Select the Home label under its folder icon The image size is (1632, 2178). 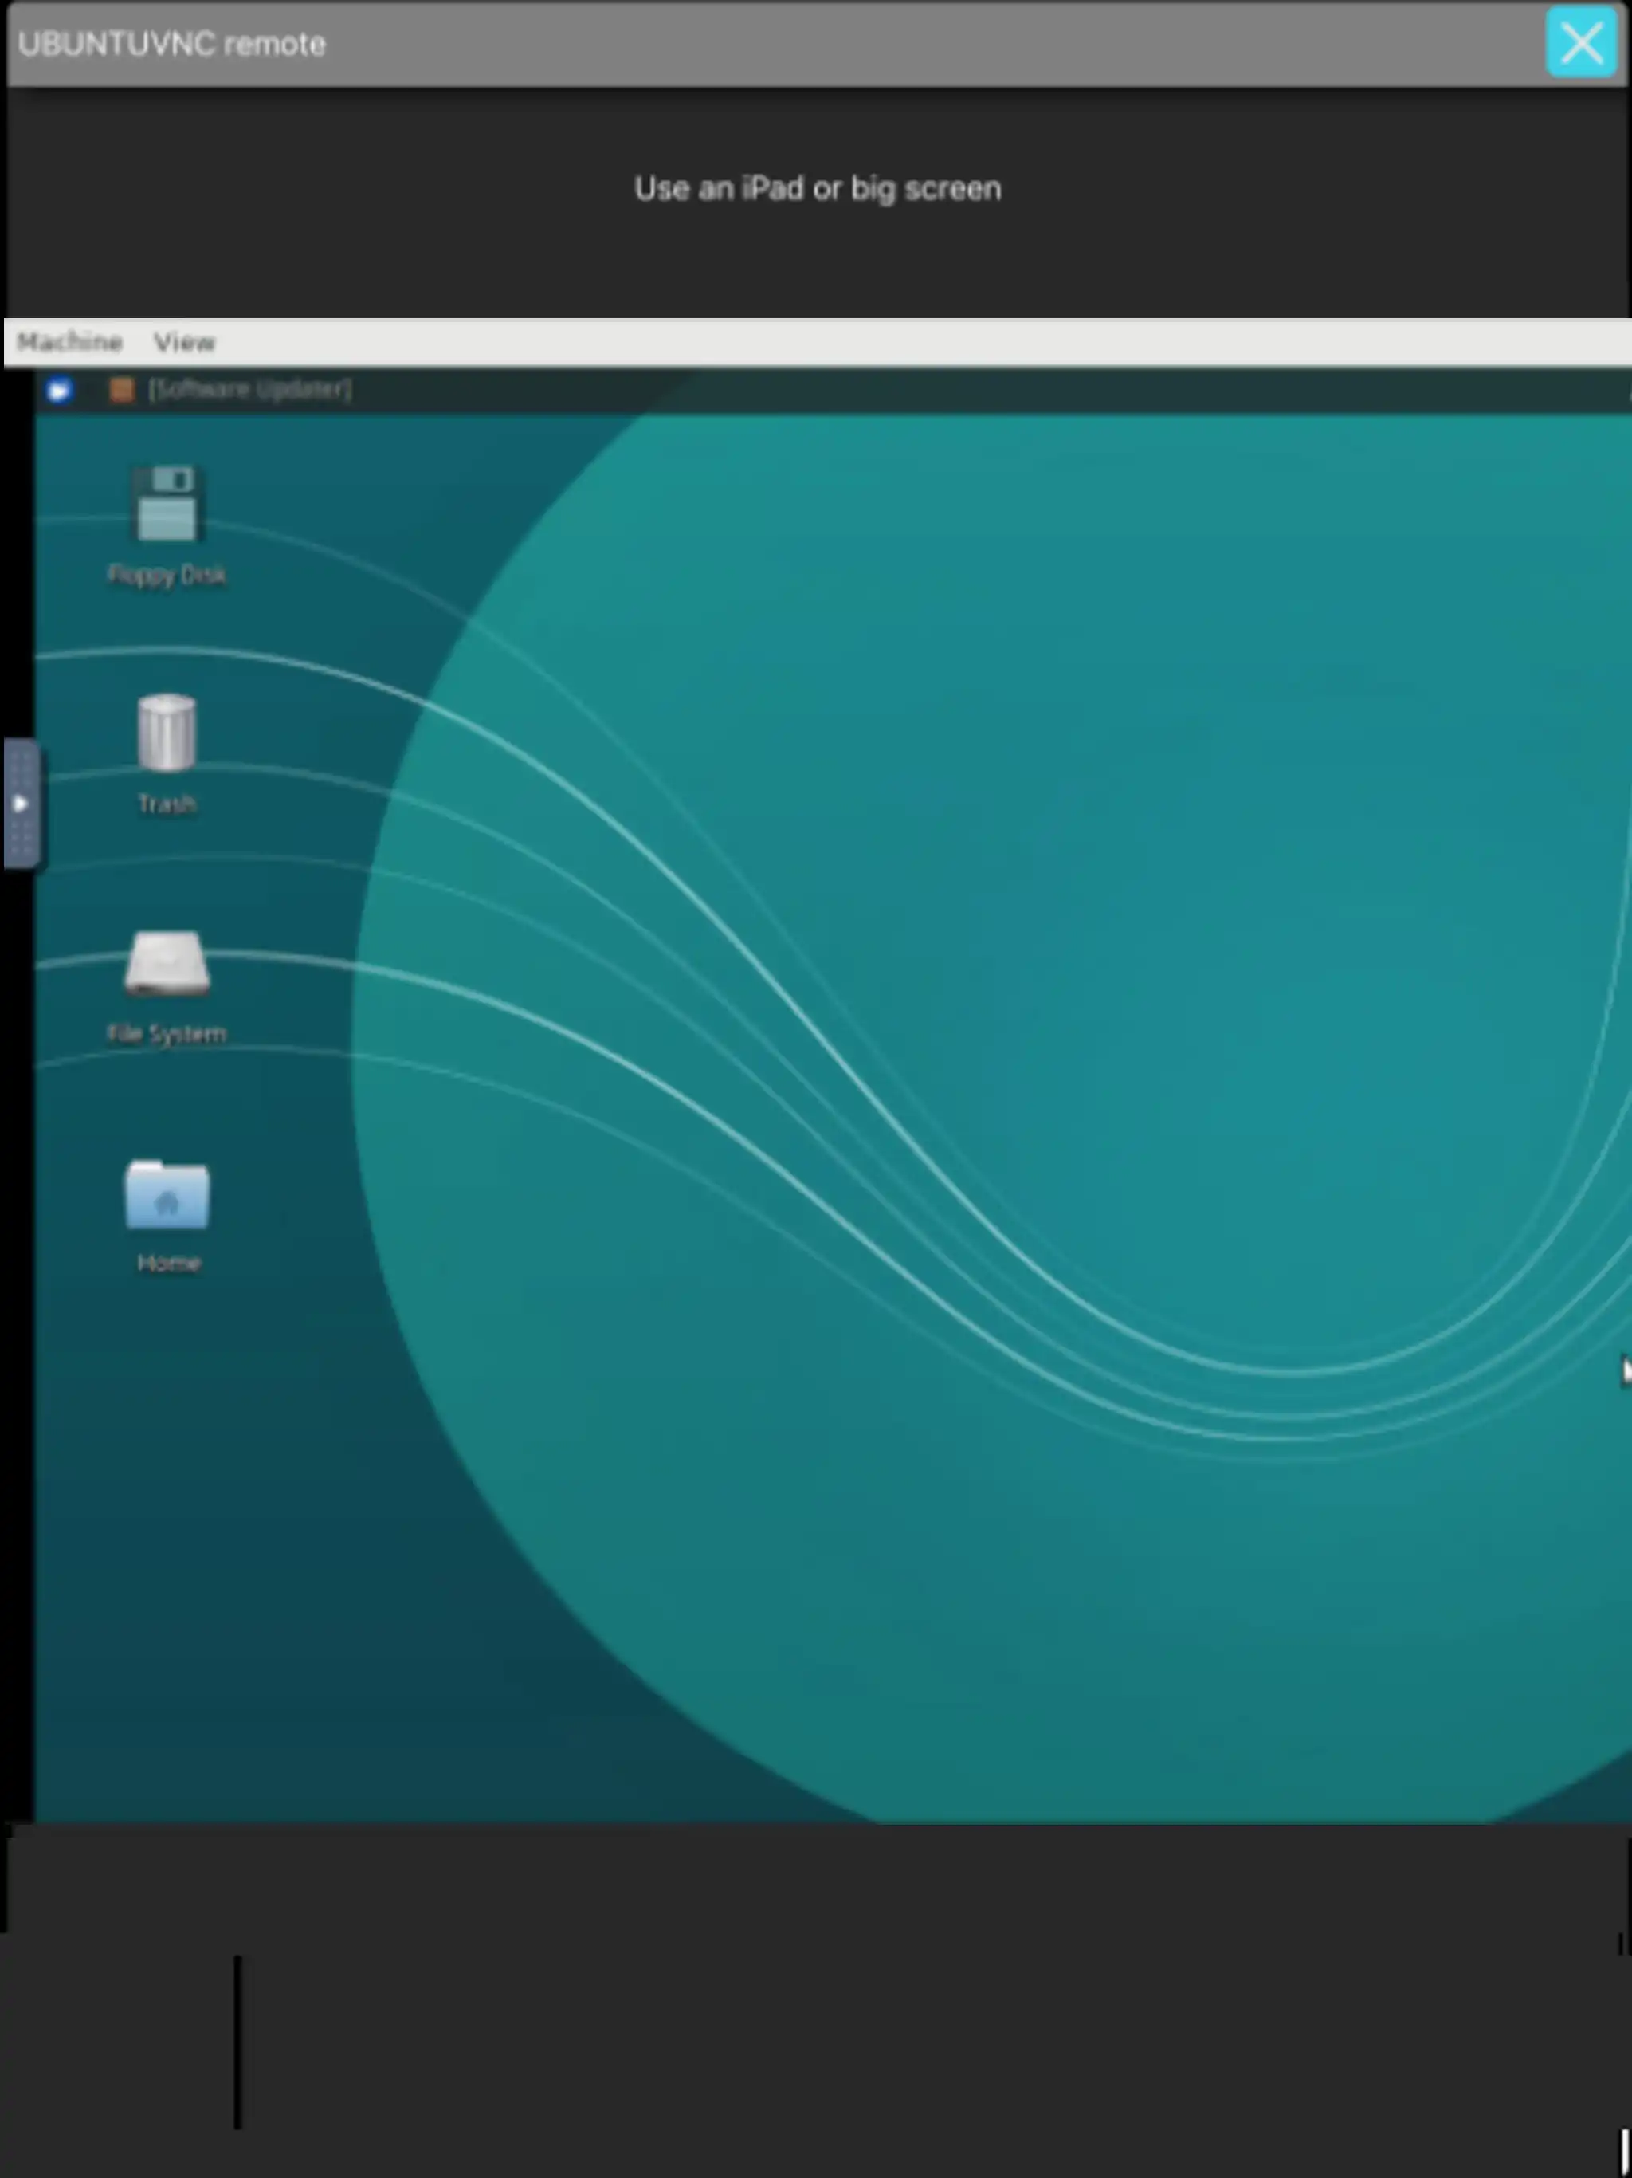tap(167, 1264)
